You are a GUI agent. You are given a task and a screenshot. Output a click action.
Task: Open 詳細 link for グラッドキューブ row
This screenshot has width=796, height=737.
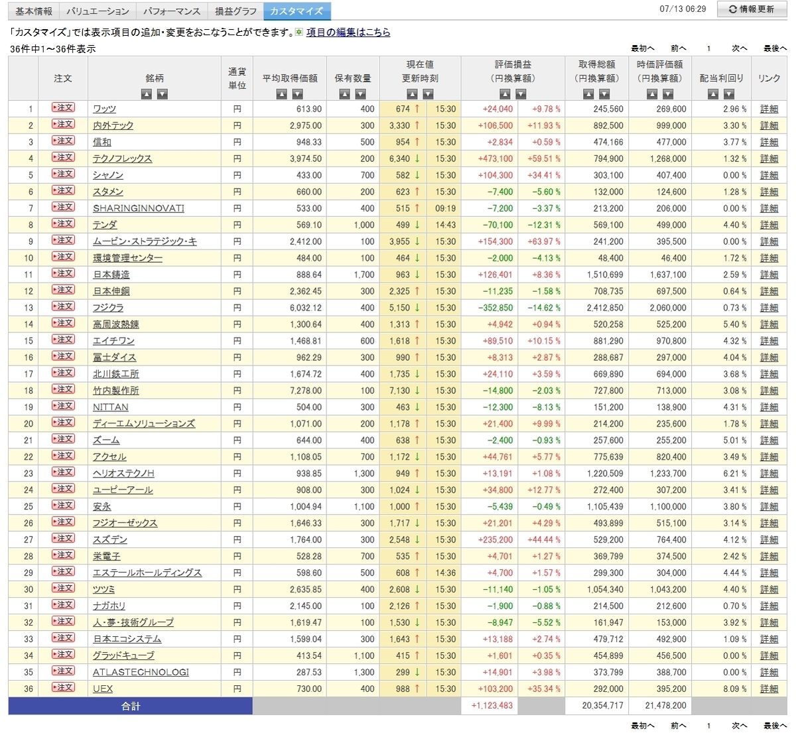[x=769, y=655]
